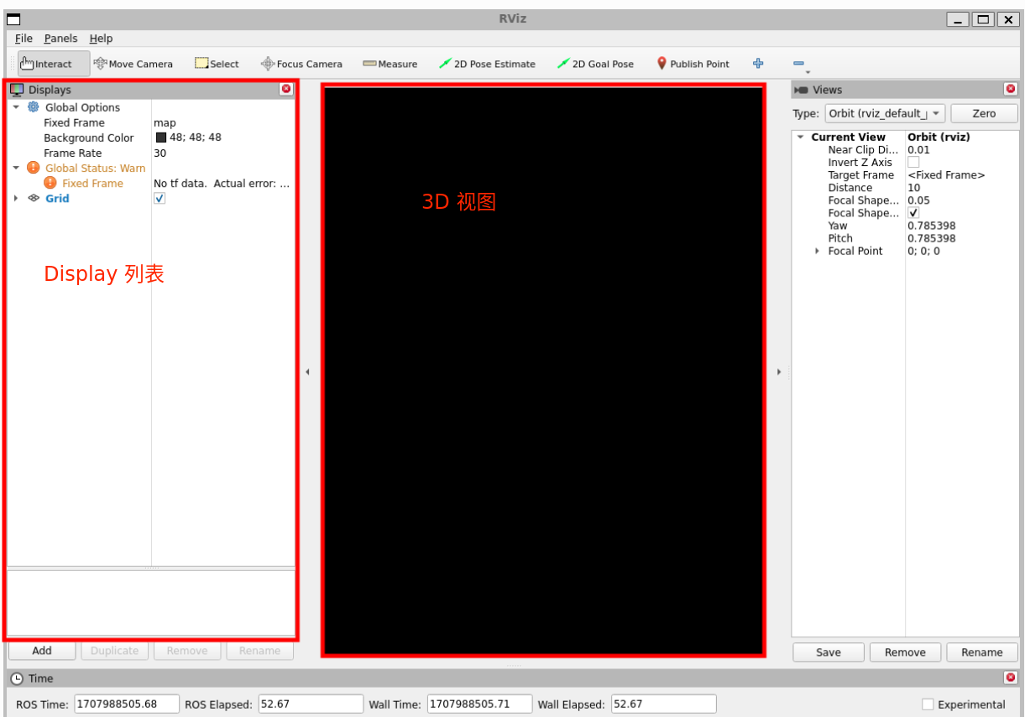Collapse the Global Status tree node
The height and width of the screenshot is (717, 1025).
[x=16, y=168]
